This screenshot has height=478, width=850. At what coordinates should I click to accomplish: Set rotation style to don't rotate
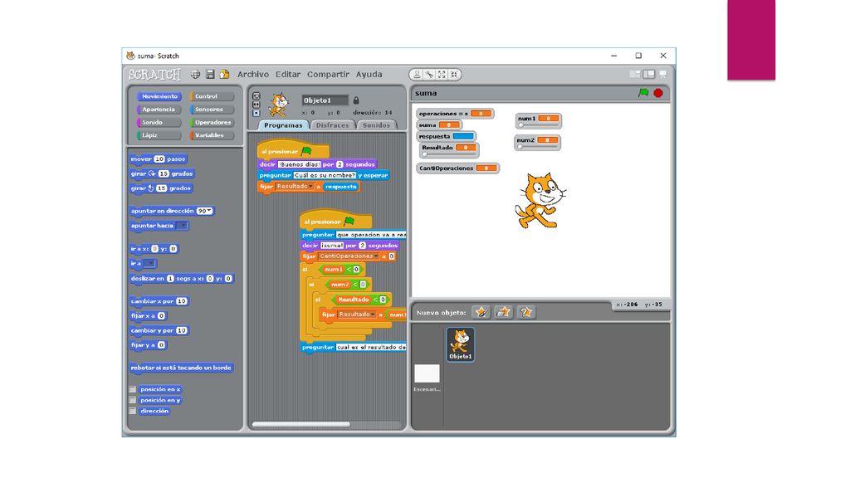coord(256,113)
